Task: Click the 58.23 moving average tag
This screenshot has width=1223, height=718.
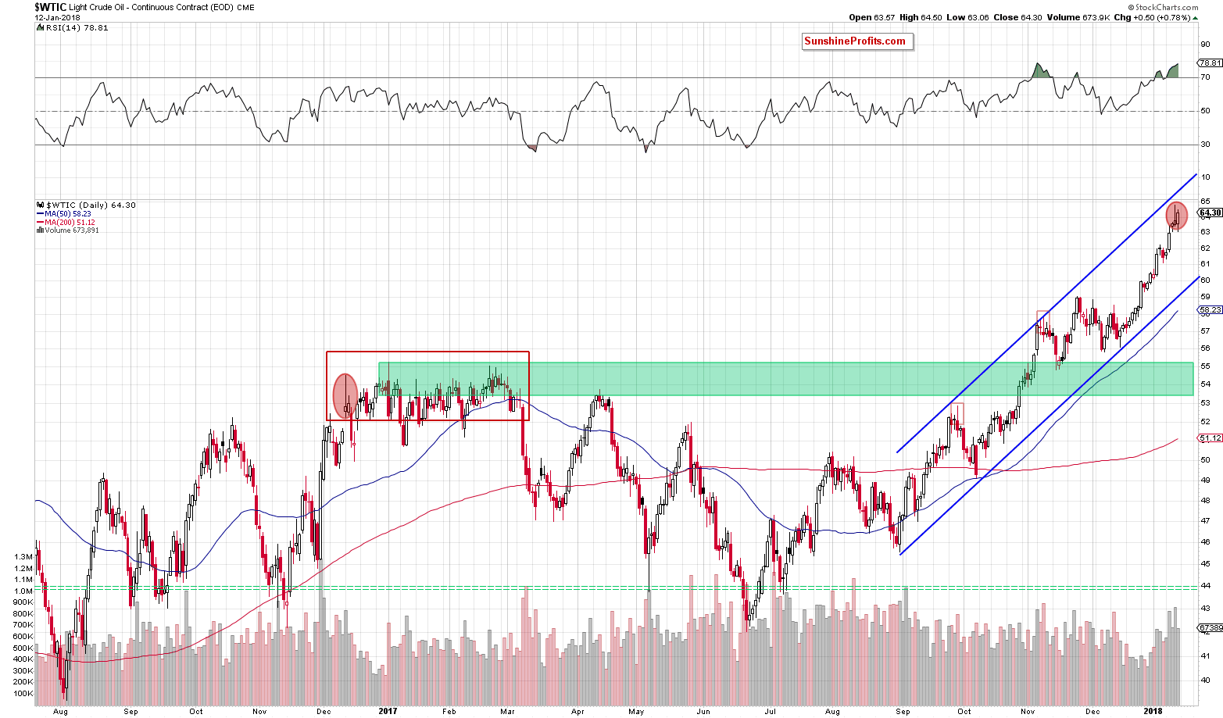Action: coord(1210,310)
